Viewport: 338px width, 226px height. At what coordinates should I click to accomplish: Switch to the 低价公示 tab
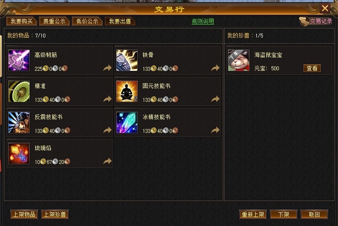(87, 21)
